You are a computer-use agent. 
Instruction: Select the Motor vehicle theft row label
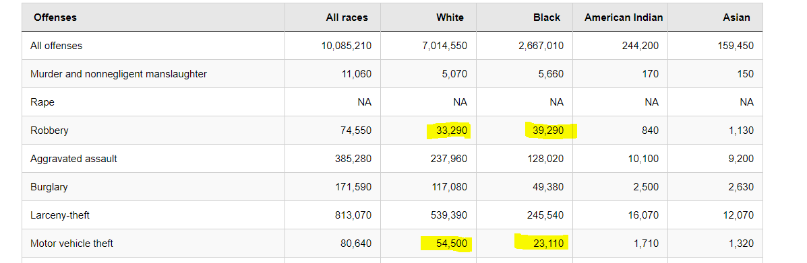[71, 243]
